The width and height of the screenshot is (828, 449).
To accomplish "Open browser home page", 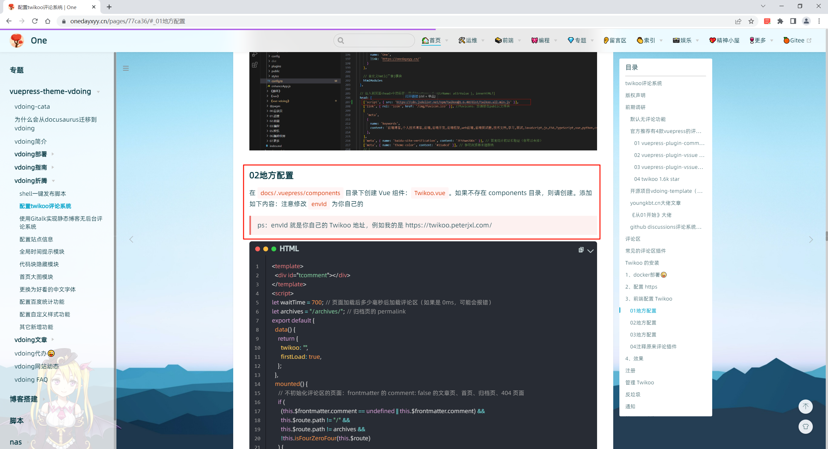I will (48, 21).
